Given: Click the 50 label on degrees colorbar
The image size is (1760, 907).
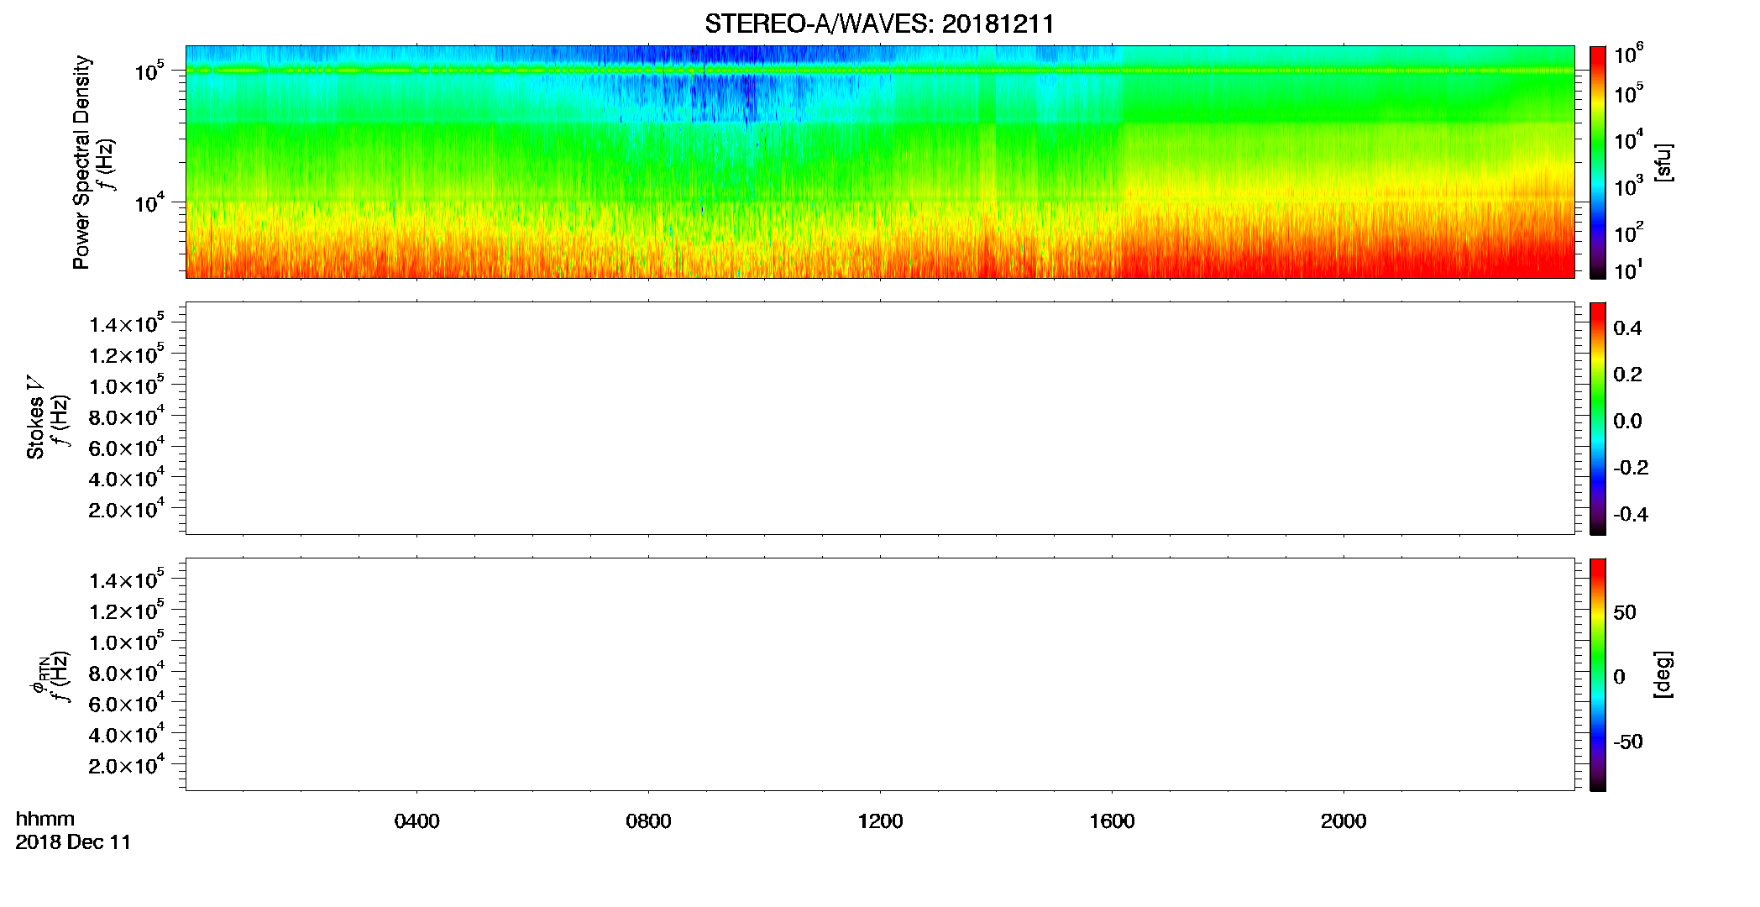Looking at the screenshot, I should tap(1625, 612).
